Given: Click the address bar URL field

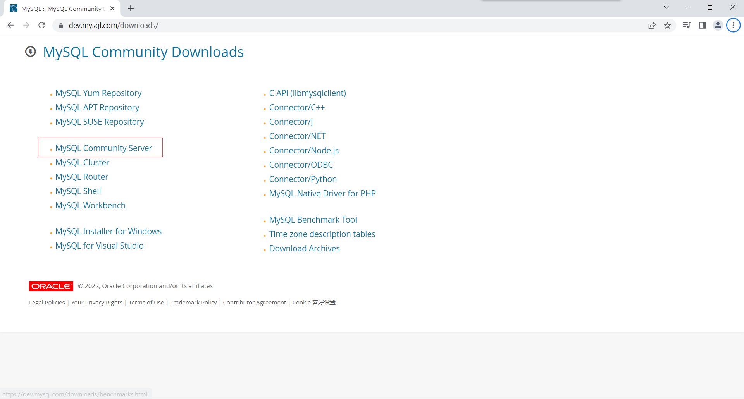Looking at the screenshot, I should [310, 25].
